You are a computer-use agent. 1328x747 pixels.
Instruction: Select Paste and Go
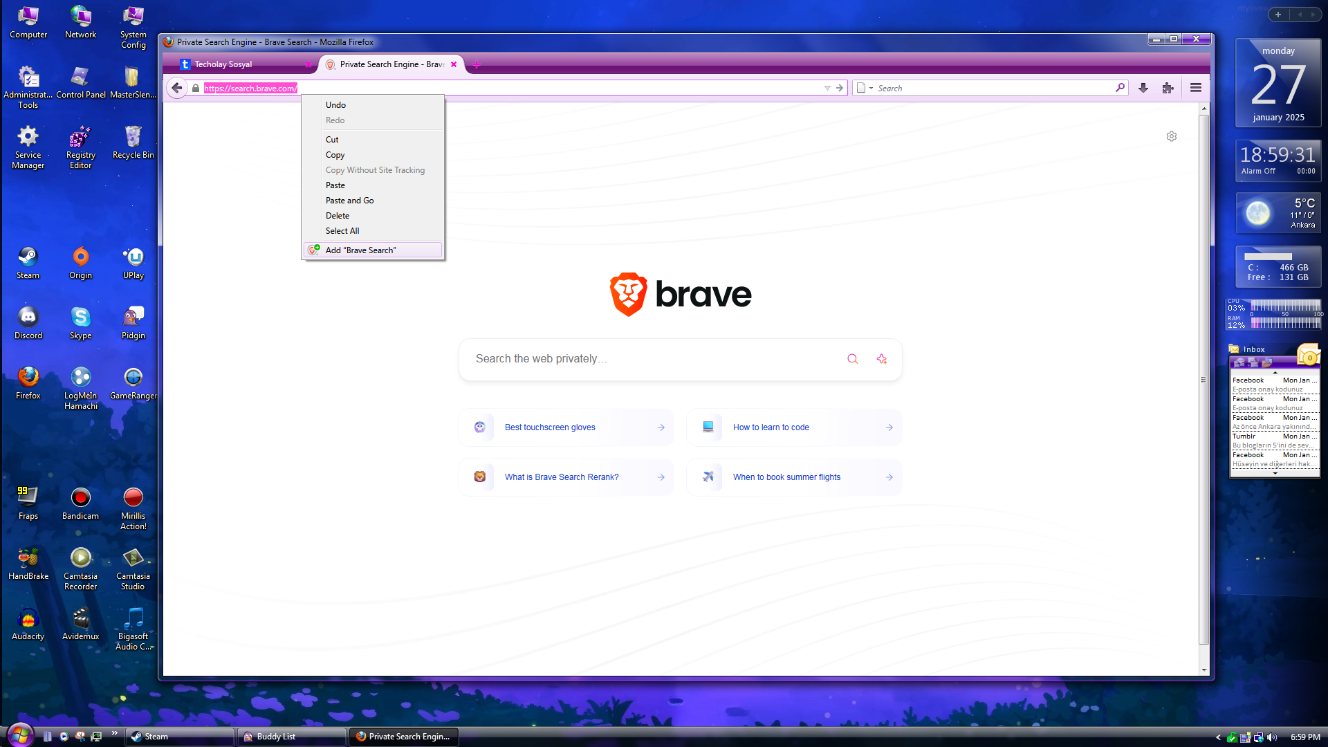click(x=373, y=201)
